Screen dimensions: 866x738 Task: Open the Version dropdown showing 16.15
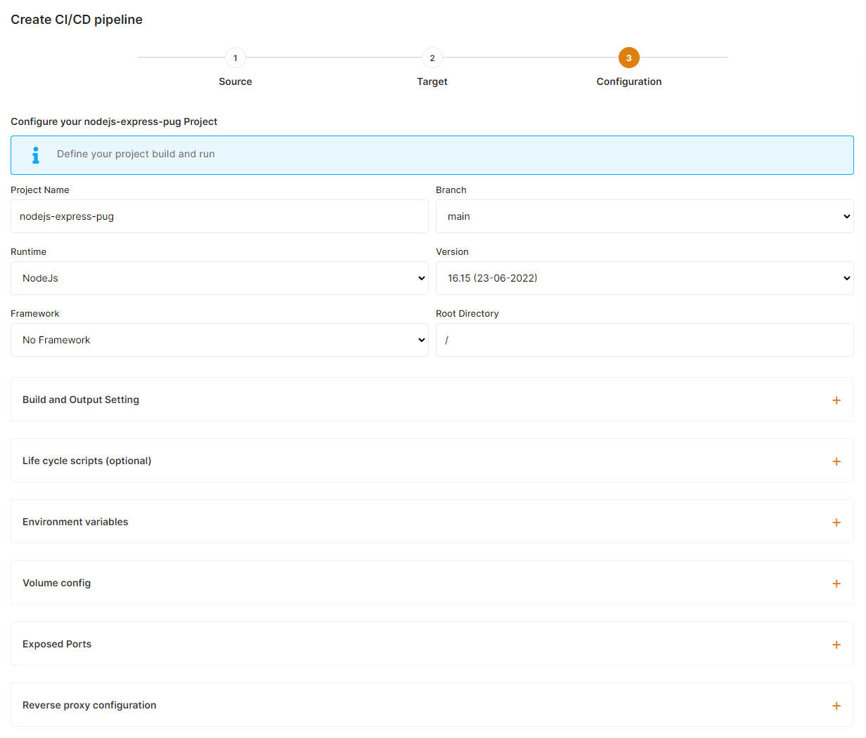pos(644,278)
